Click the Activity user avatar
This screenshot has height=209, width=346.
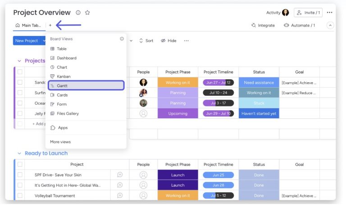[285, 13]
